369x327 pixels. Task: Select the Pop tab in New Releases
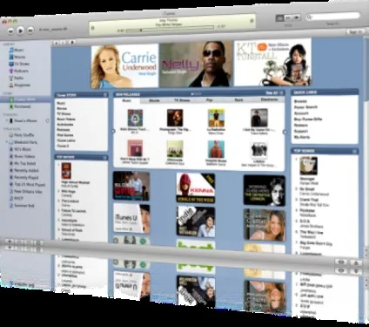(209, 100)
